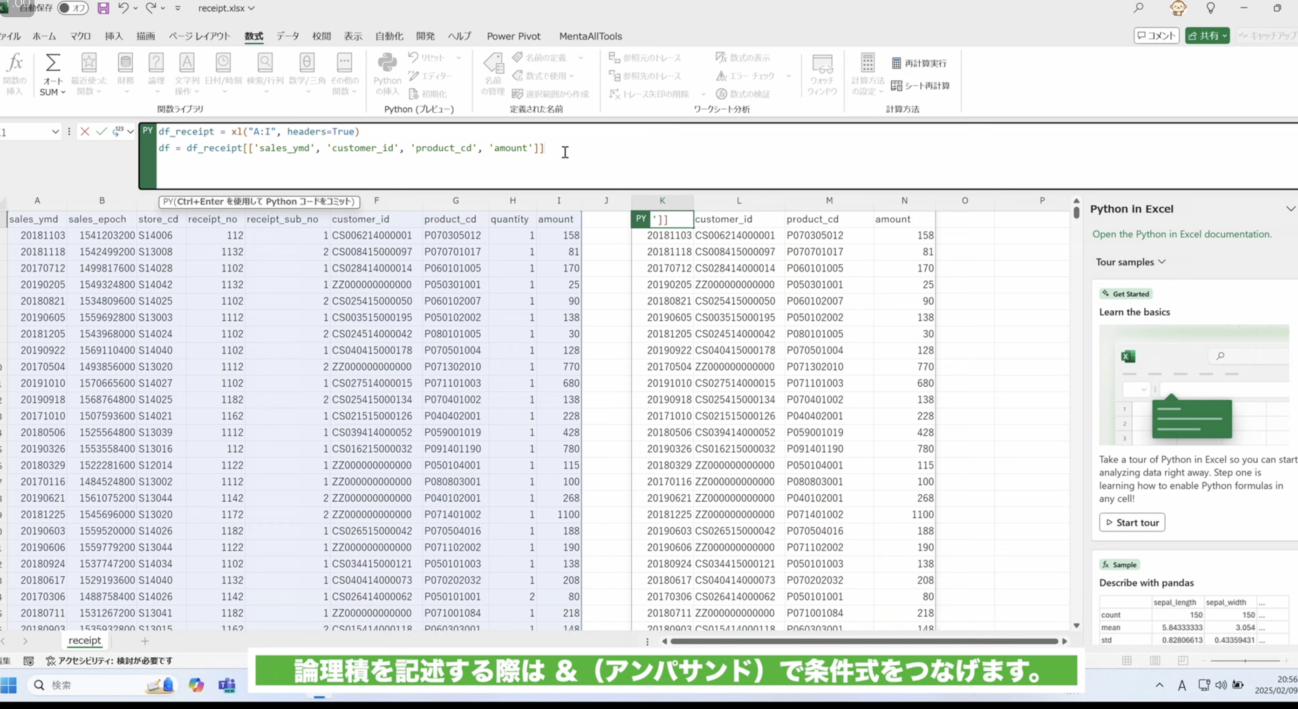
Task: Toggle AutoSave (自動保存) switch
Action: pos(73,8)
